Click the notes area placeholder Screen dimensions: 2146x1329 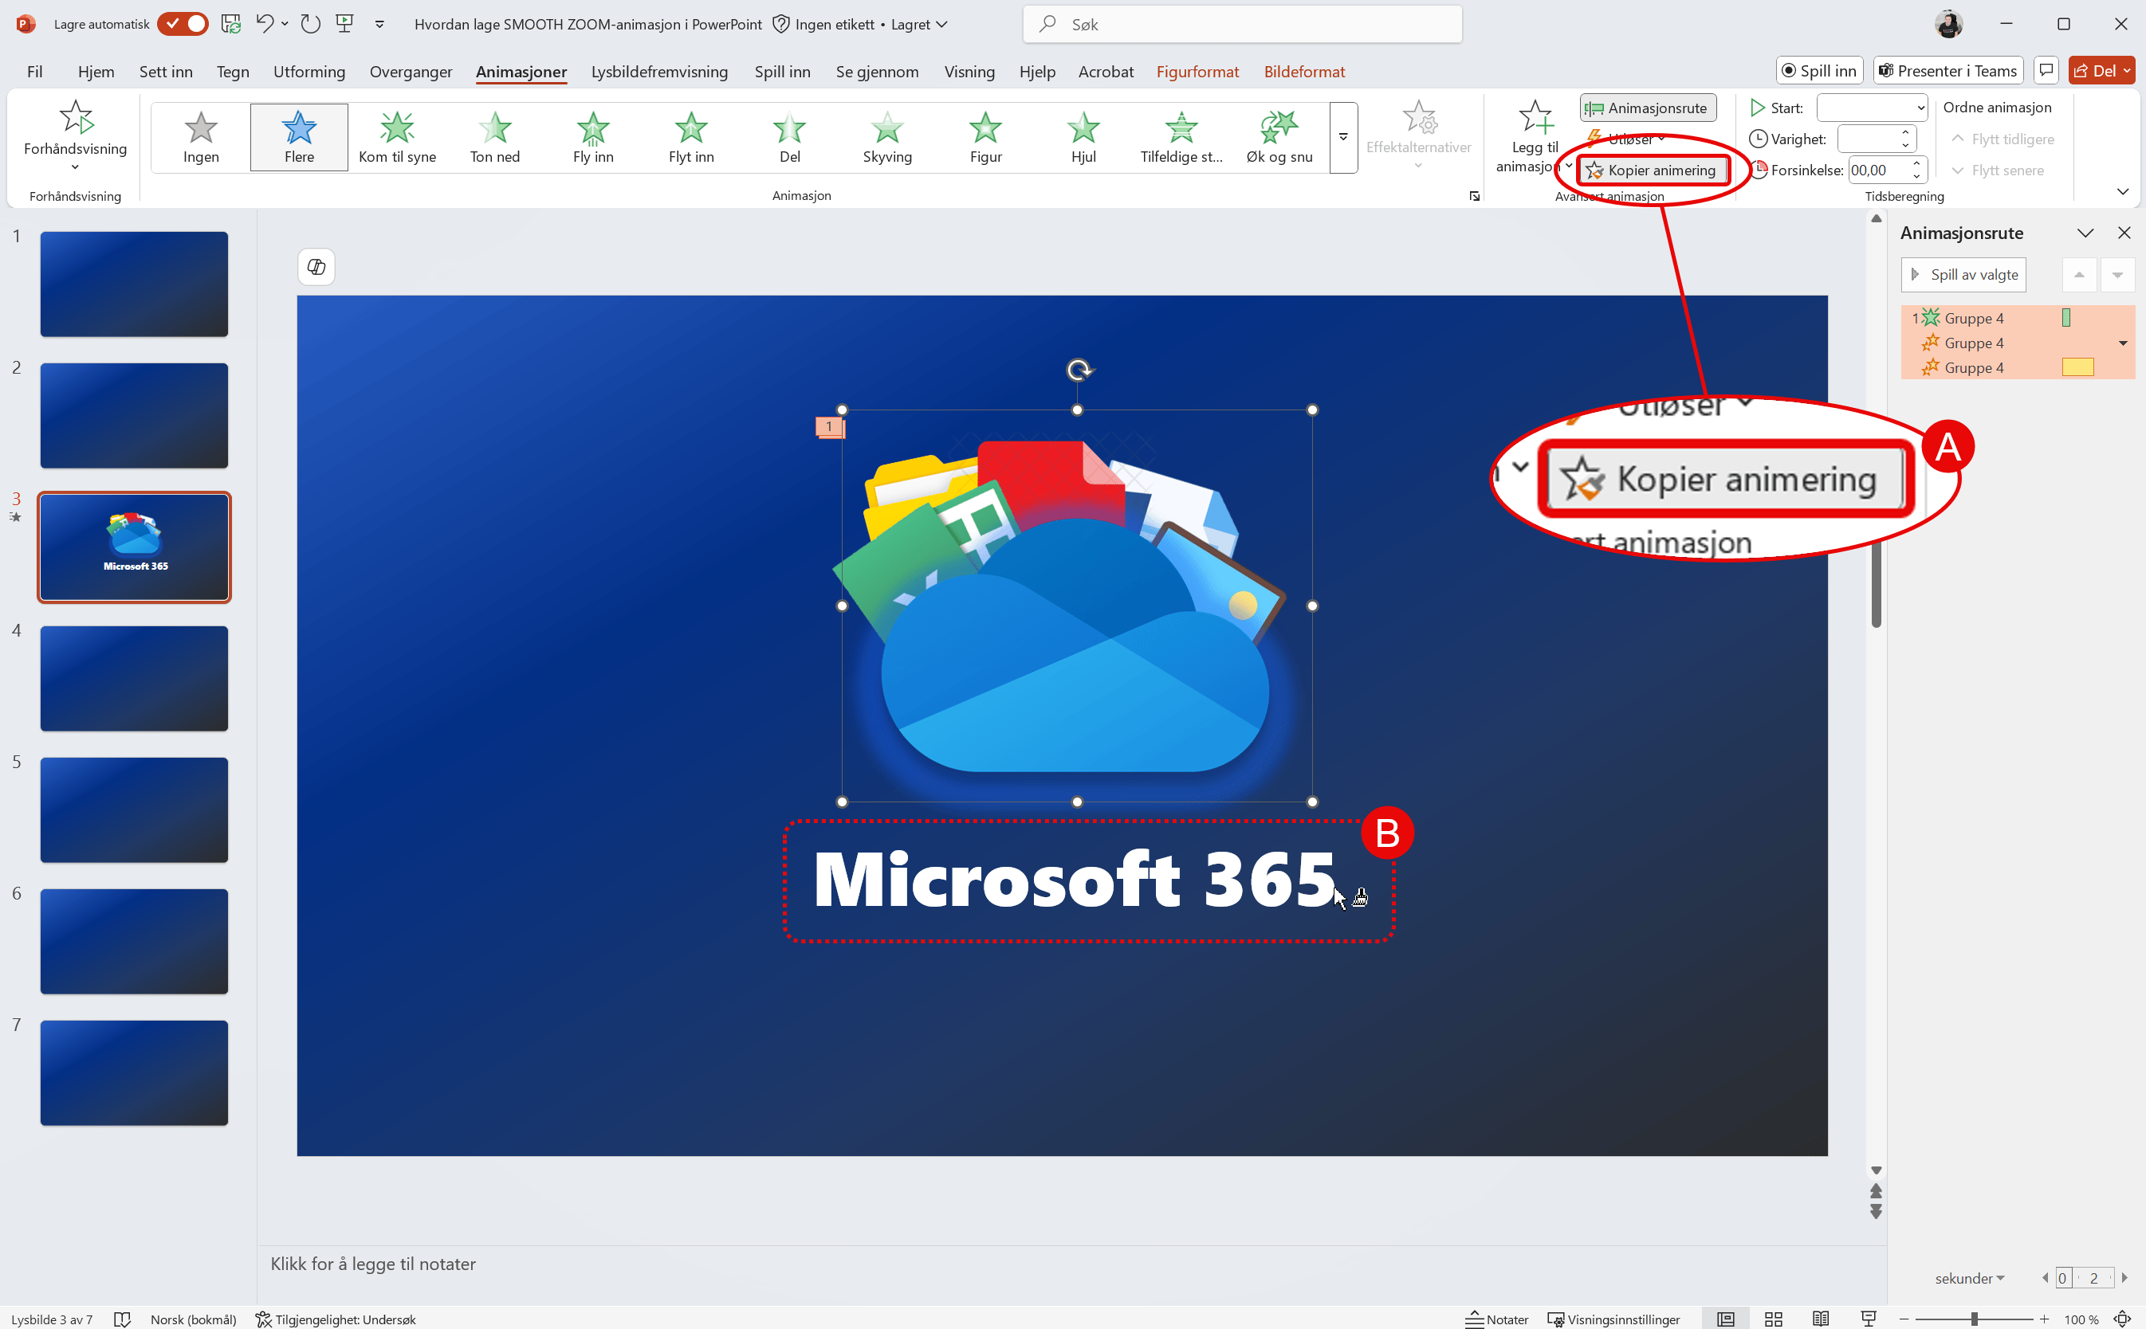click(x=373, y=1264)
